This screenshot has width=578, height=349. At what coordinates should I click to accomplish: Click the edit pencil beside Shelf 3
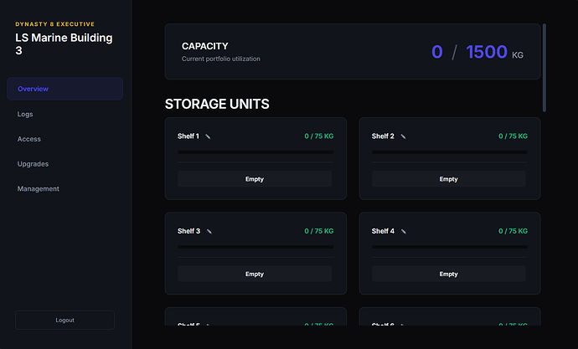coord(209,232)
